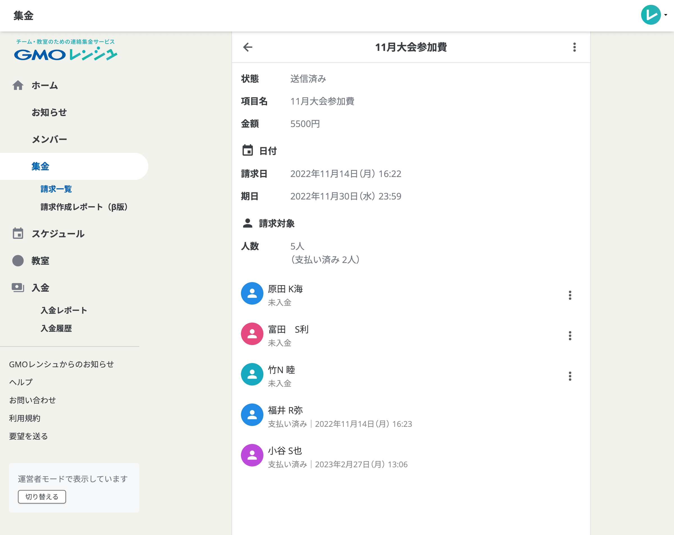Open the three-dot menu for 富田 S利
This screenshot has width=674, height=535.
tap(570, 335)
